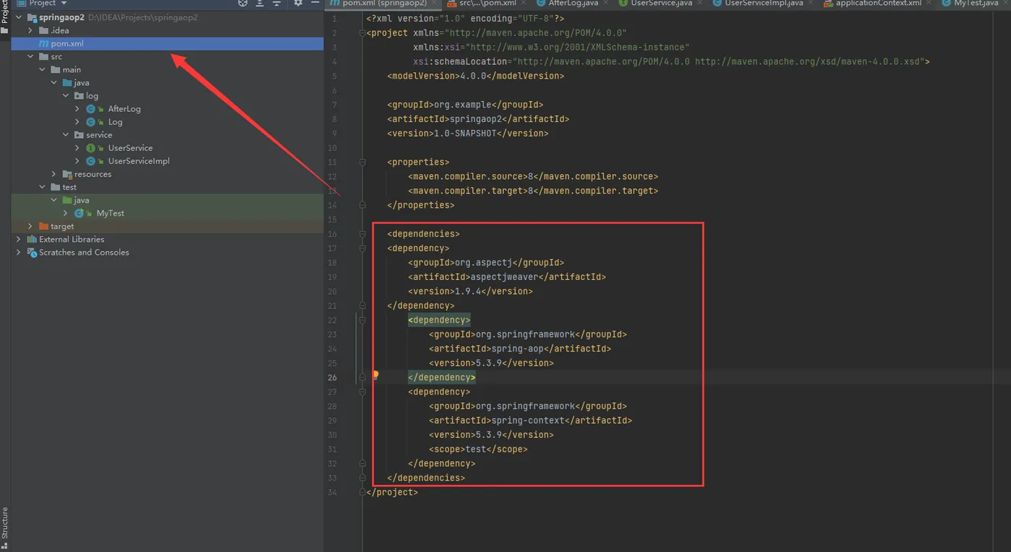This screenshot has width=1011, height=552.
Task: Toggle the fold marker at line 16 dependencies
Action: click(363, 234)
